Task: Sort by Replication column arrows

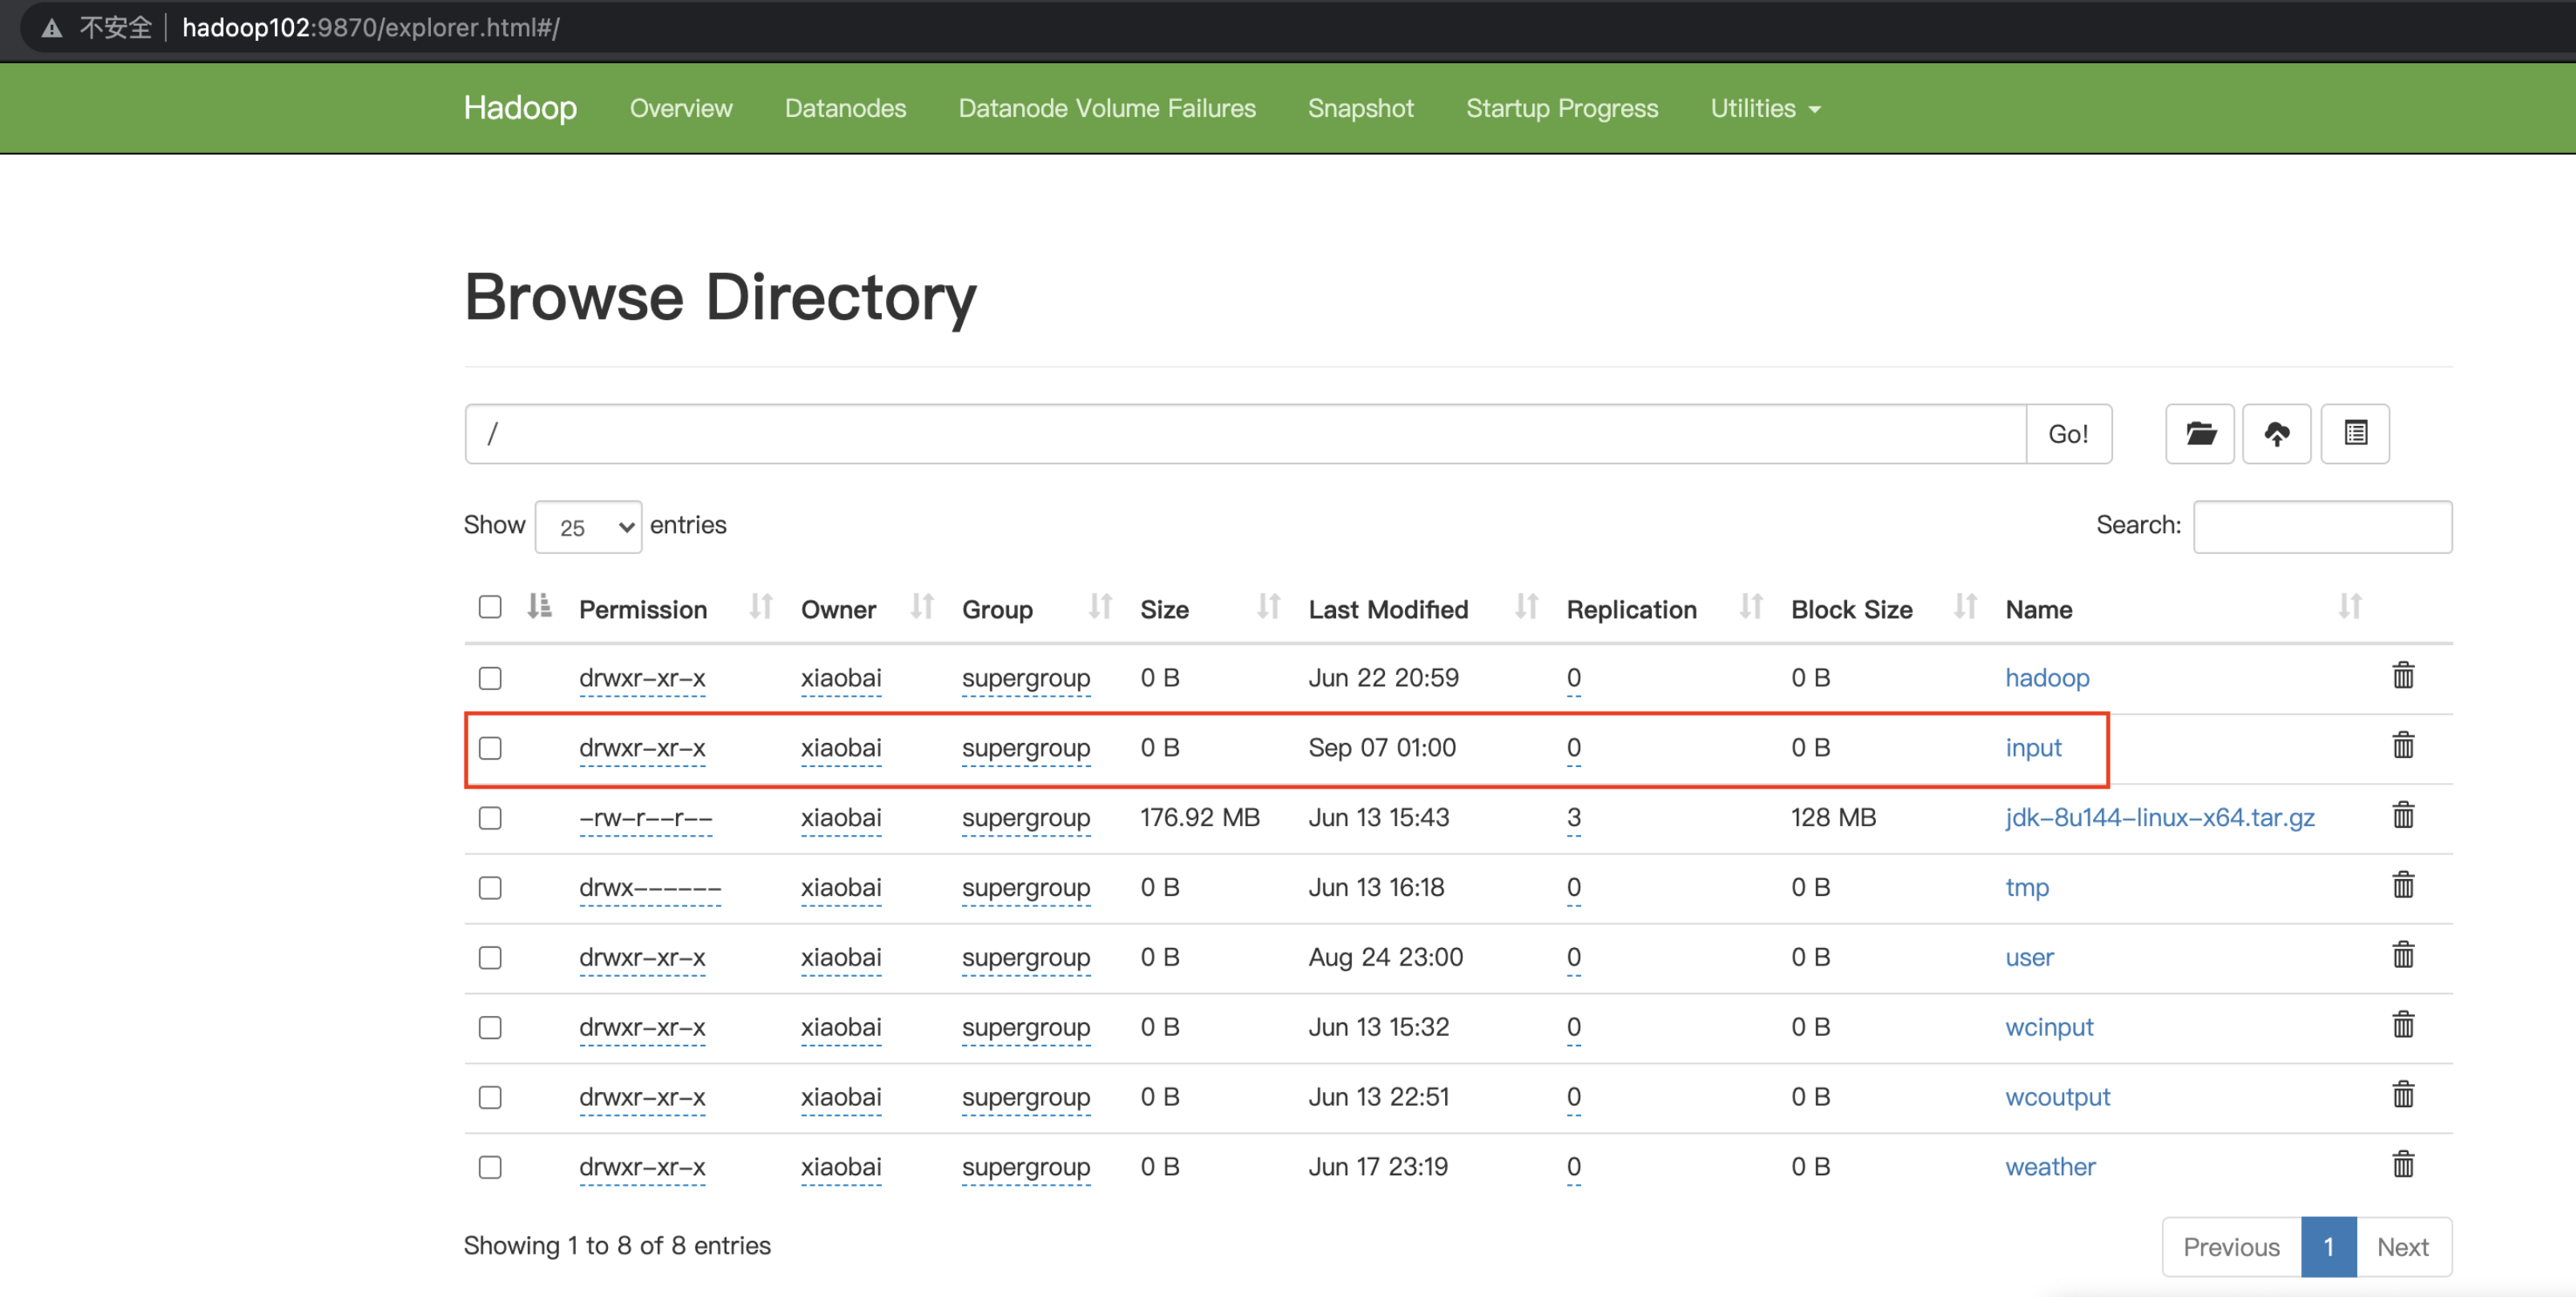Action: pos(1750,607)
